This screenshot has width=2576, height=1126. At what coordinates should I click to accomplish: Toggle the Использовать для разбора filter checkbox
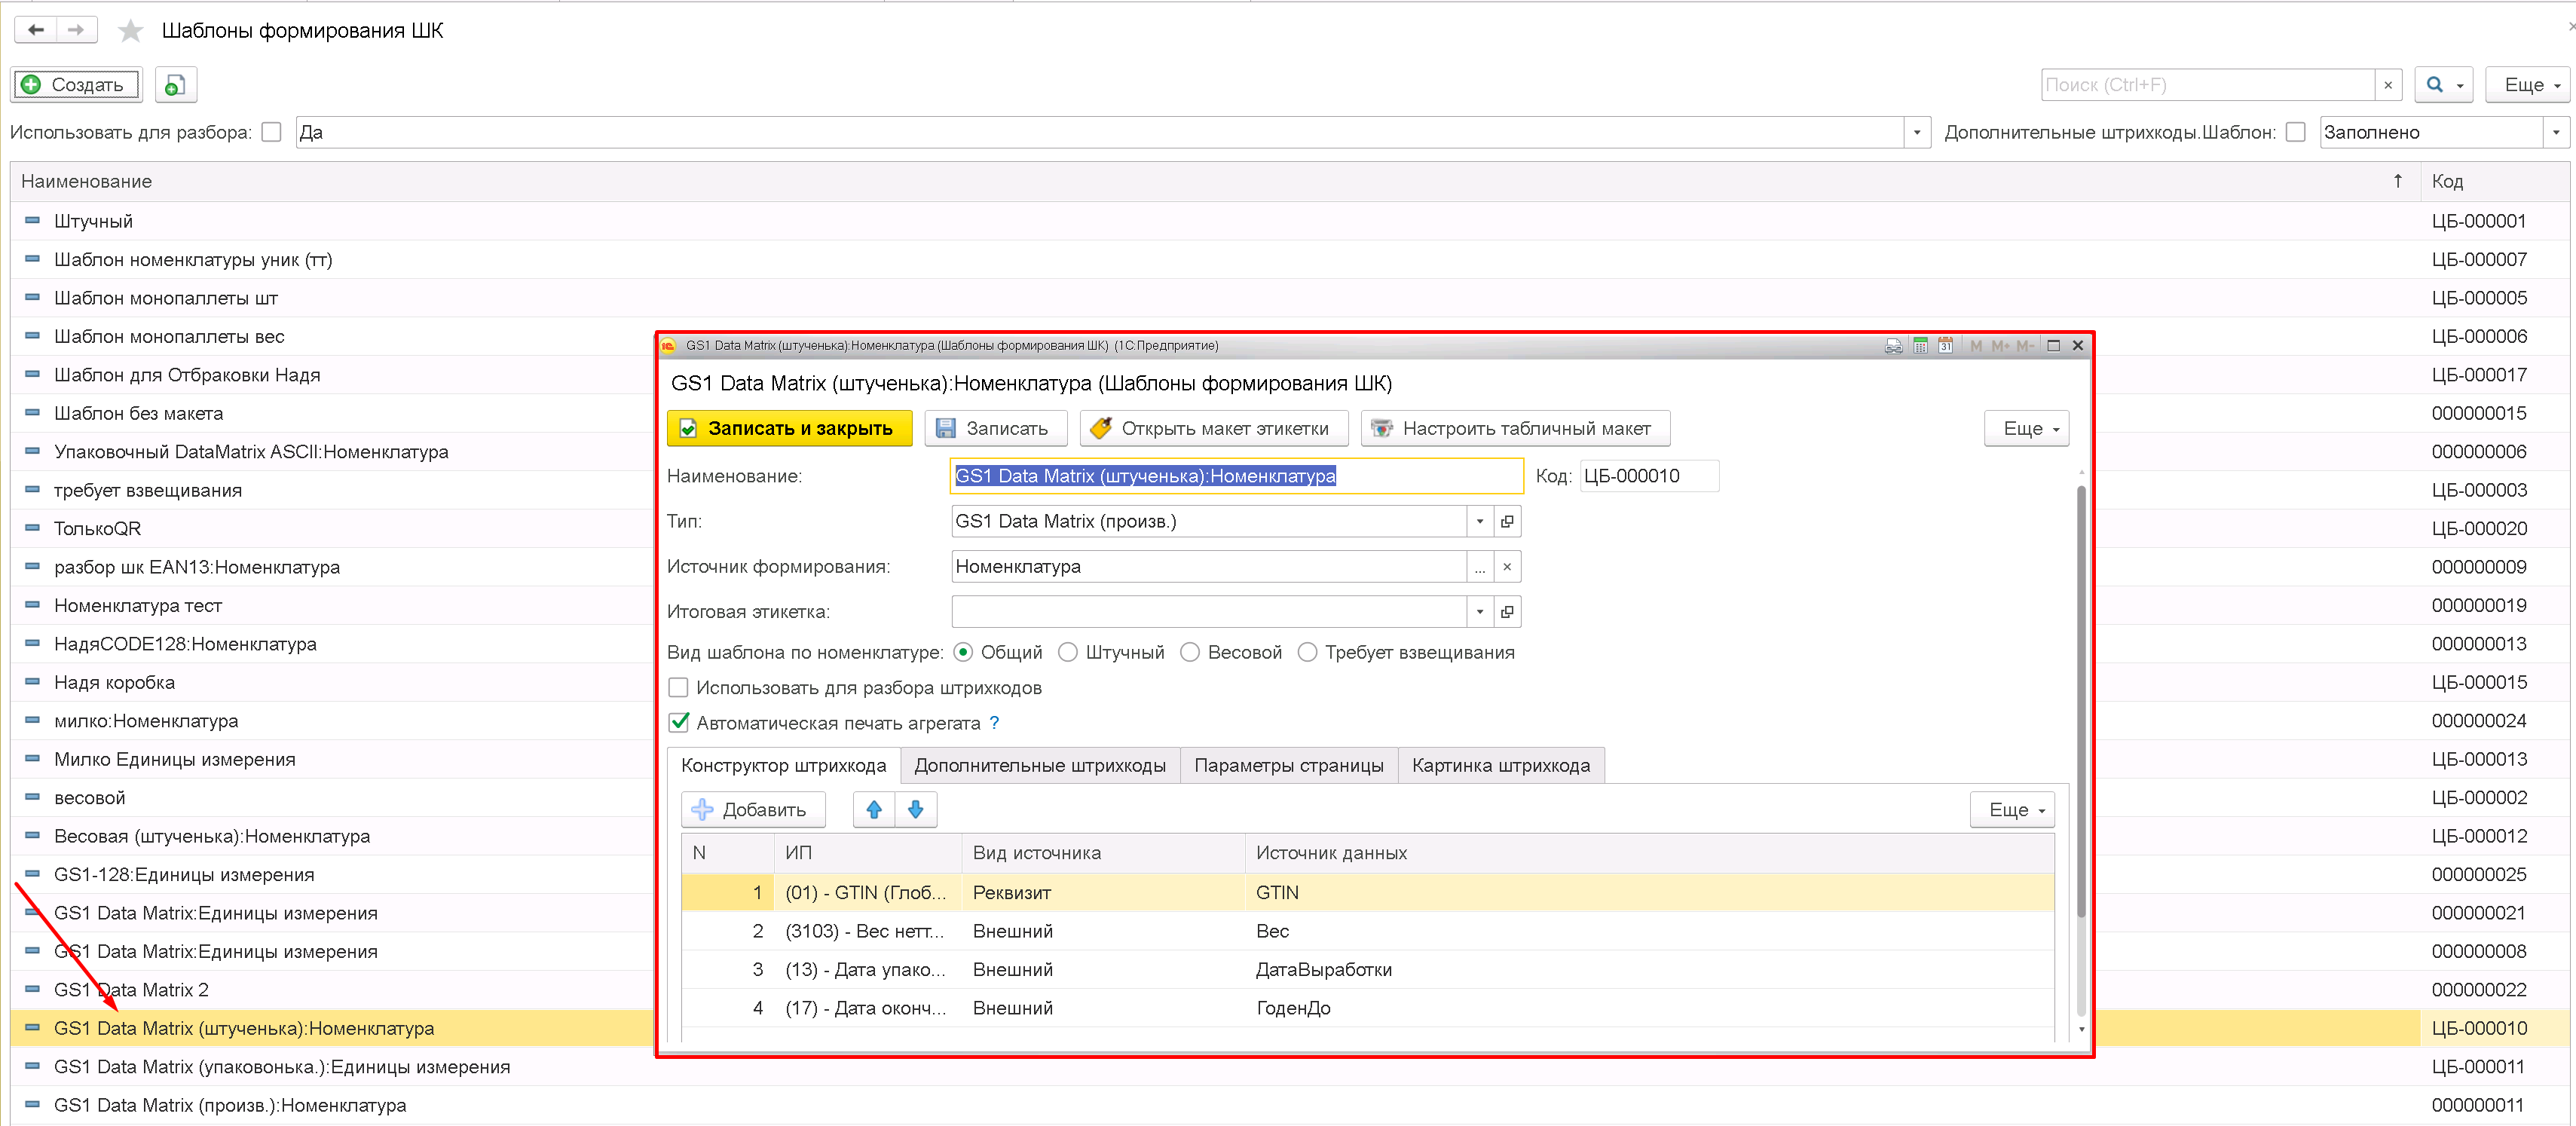[x=271, y=132]
